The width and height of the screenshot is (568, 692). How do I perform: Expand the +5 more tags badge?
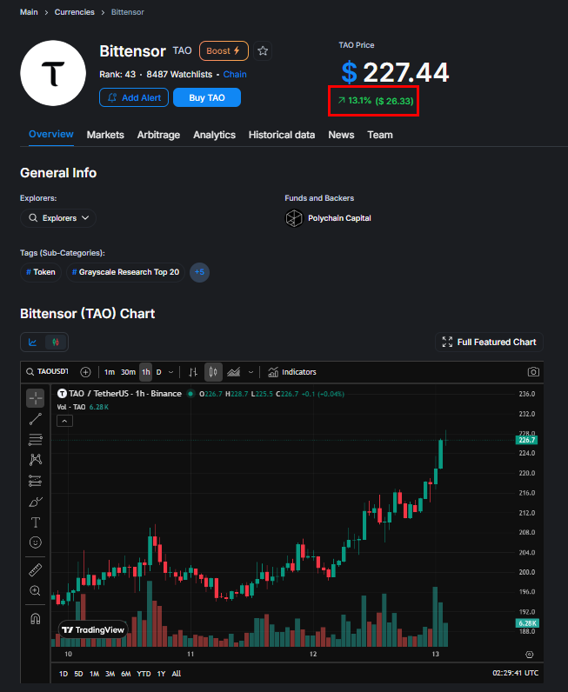coord(199,272)
